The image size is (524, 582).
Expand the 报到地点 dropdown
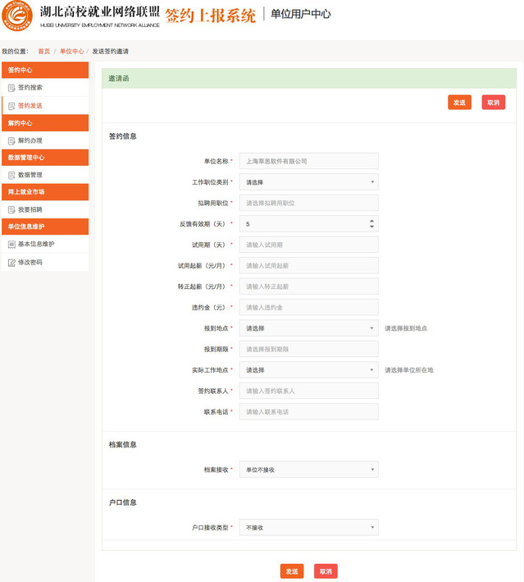[x=308, y=328]
